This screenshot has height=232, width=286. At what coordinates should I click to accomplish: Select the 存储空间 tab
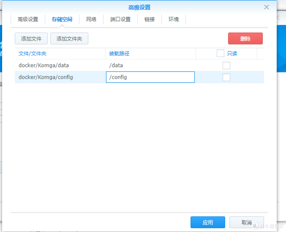(62, 19)
